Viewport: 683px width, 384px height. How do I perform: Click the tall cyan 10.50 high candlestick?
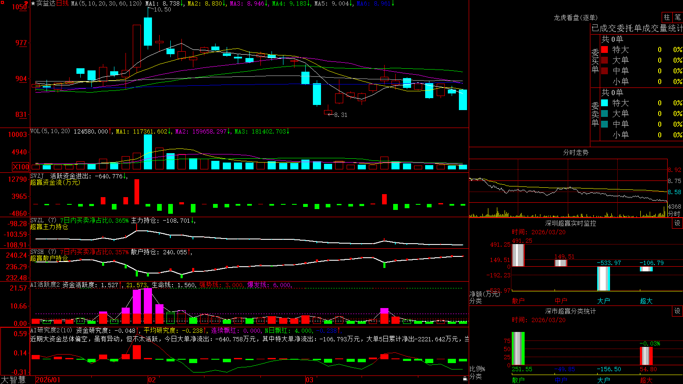click(148, 31)
